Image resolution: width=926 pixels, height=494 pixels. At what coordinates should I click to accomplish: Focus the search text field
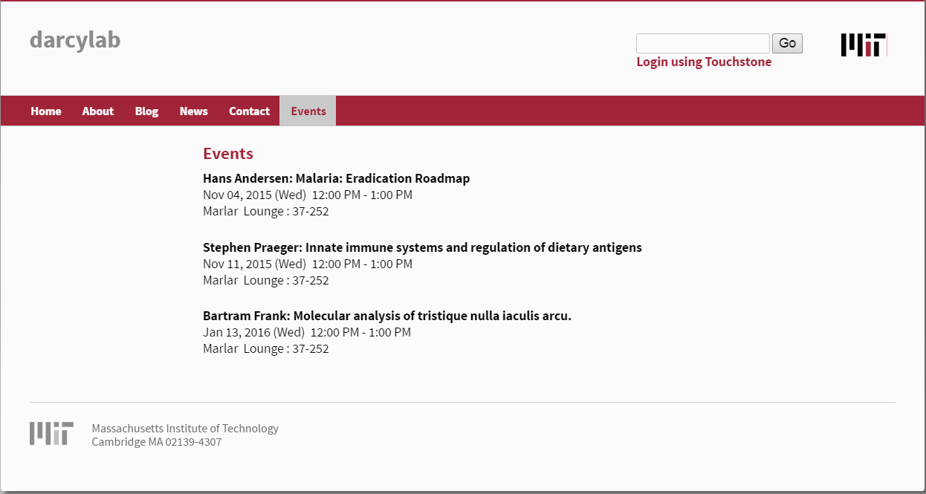tap(702, 43)
